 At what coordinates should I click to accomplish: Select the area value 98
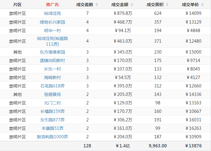point(158,103)
